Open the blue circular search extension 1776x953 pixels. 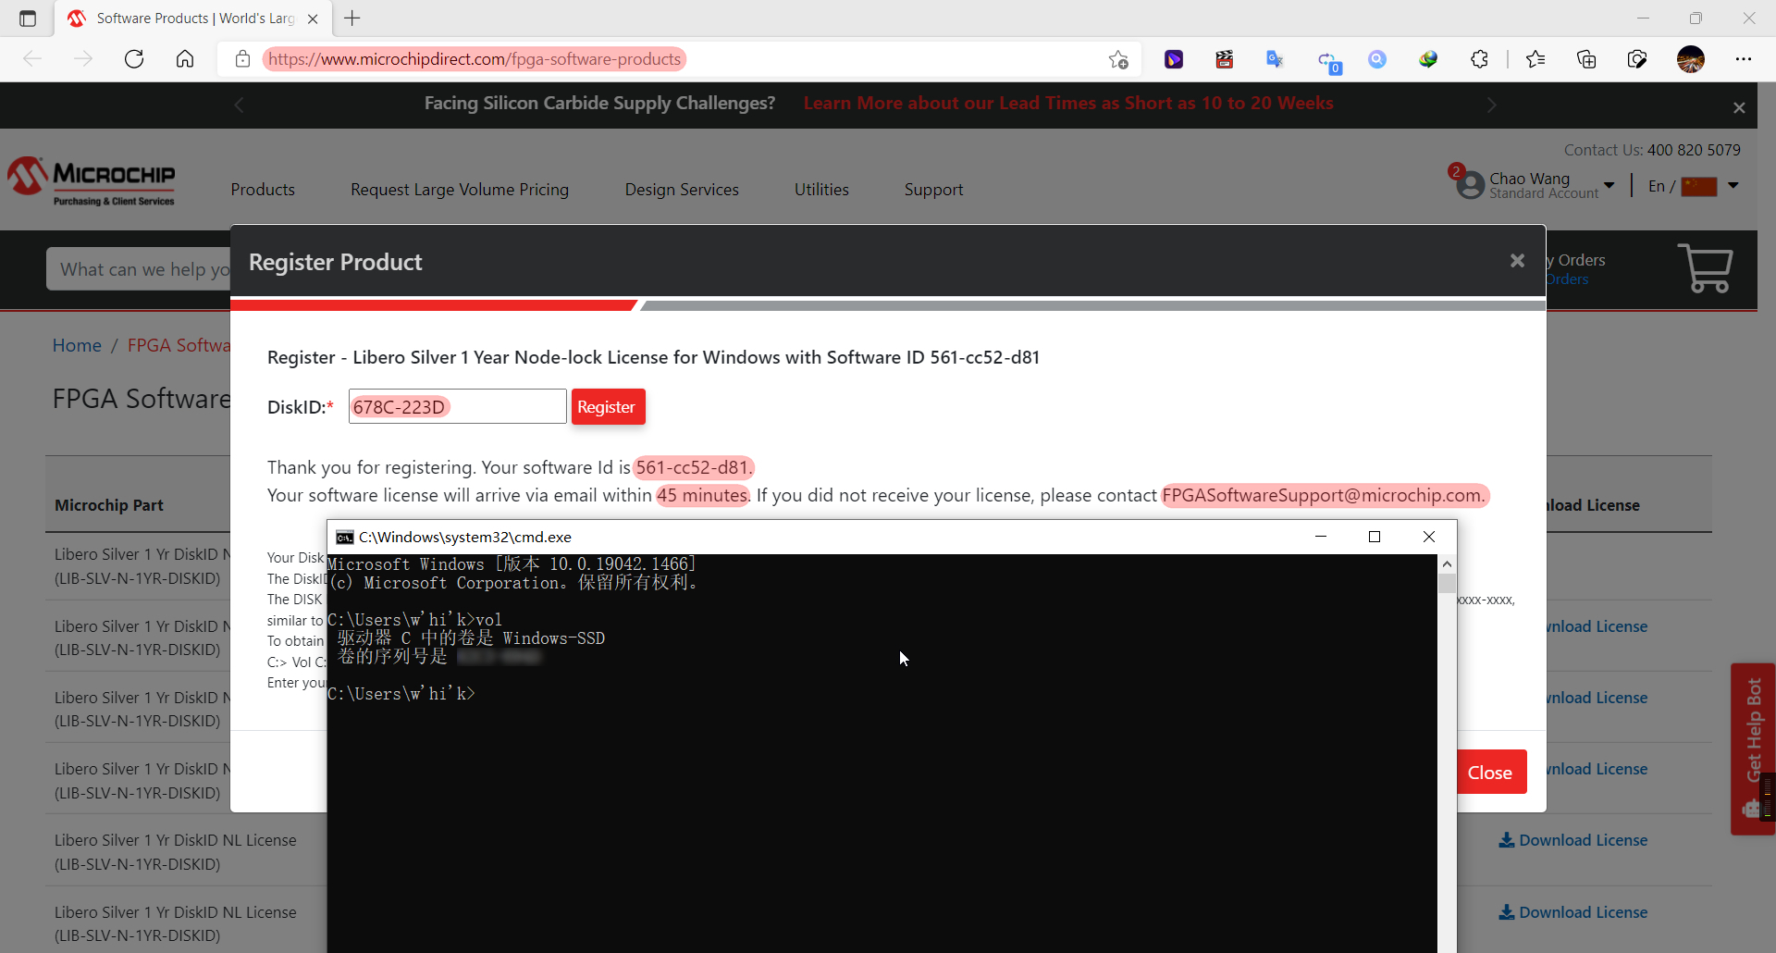1377,59
